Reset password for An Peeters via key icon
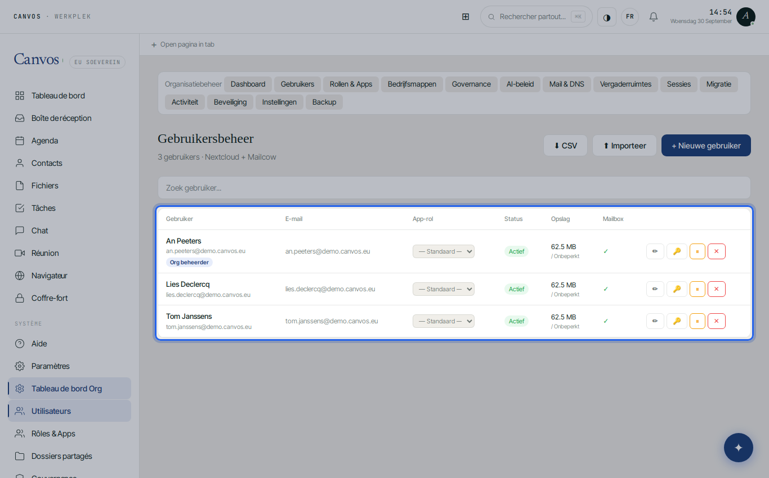 pyautogui.click(x=677, y=251)
